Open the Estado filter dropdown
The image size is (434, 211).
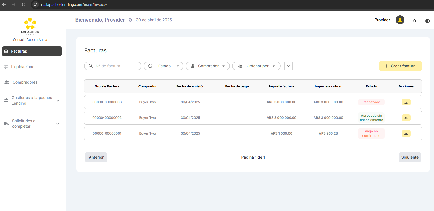coord(164,66)
